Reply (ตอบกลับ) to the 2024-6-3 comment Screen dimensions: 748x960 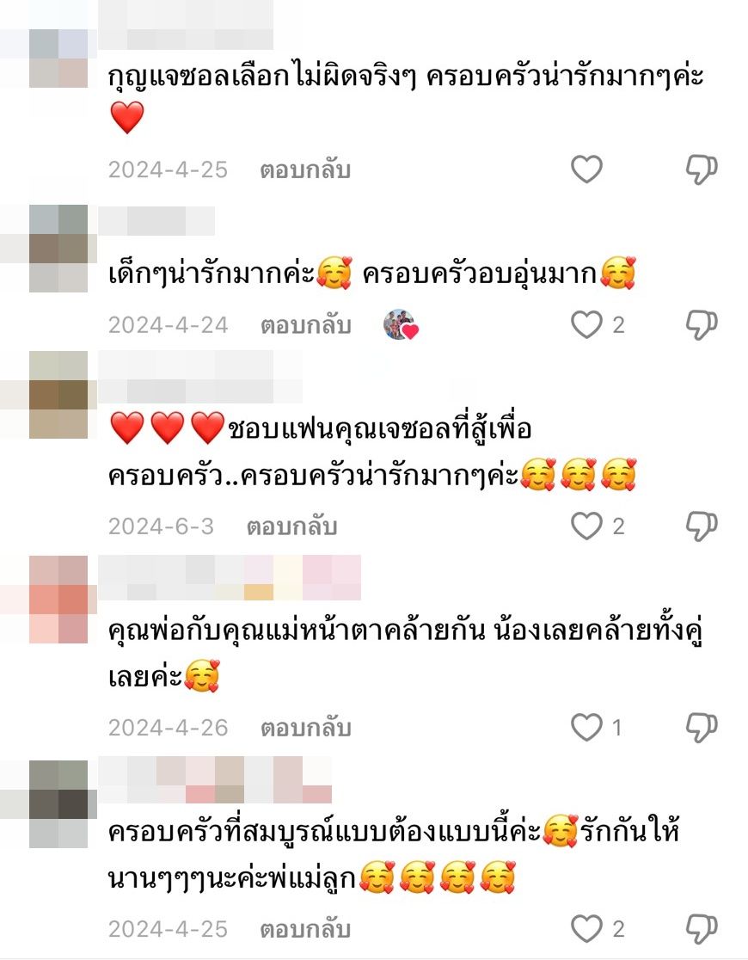pos(292,526)
